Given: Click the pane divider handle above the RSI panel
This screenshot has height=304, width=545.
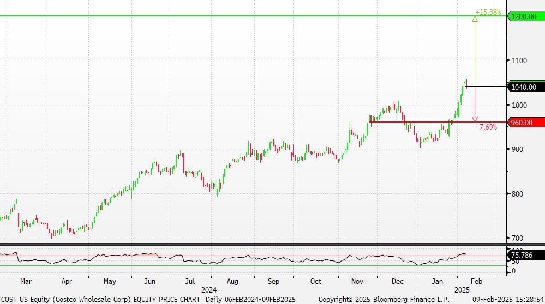Looking at the screenshot, I should coord(273,244).
